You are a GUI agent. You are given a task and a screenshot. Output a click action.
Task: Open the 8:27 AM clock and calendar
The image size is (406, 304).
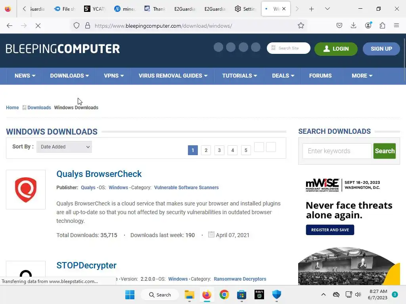click(x=378, y=294)
